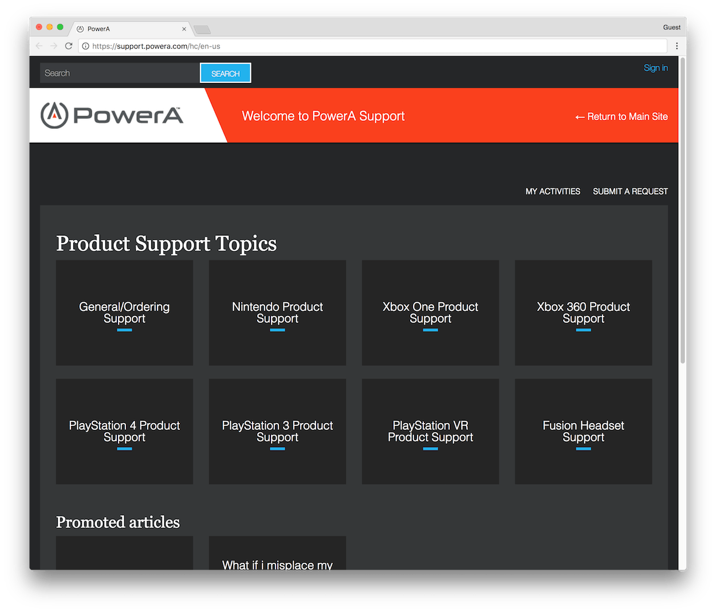
Task: Click the Sign in link
Action: (x=656, y=68)
